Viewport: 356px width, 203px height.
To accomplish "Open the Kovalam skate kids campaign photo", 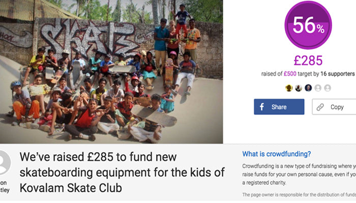I will (x=111, y=72).
